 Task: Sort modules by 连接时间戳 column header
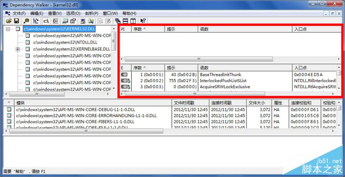[x=228, y=103]
